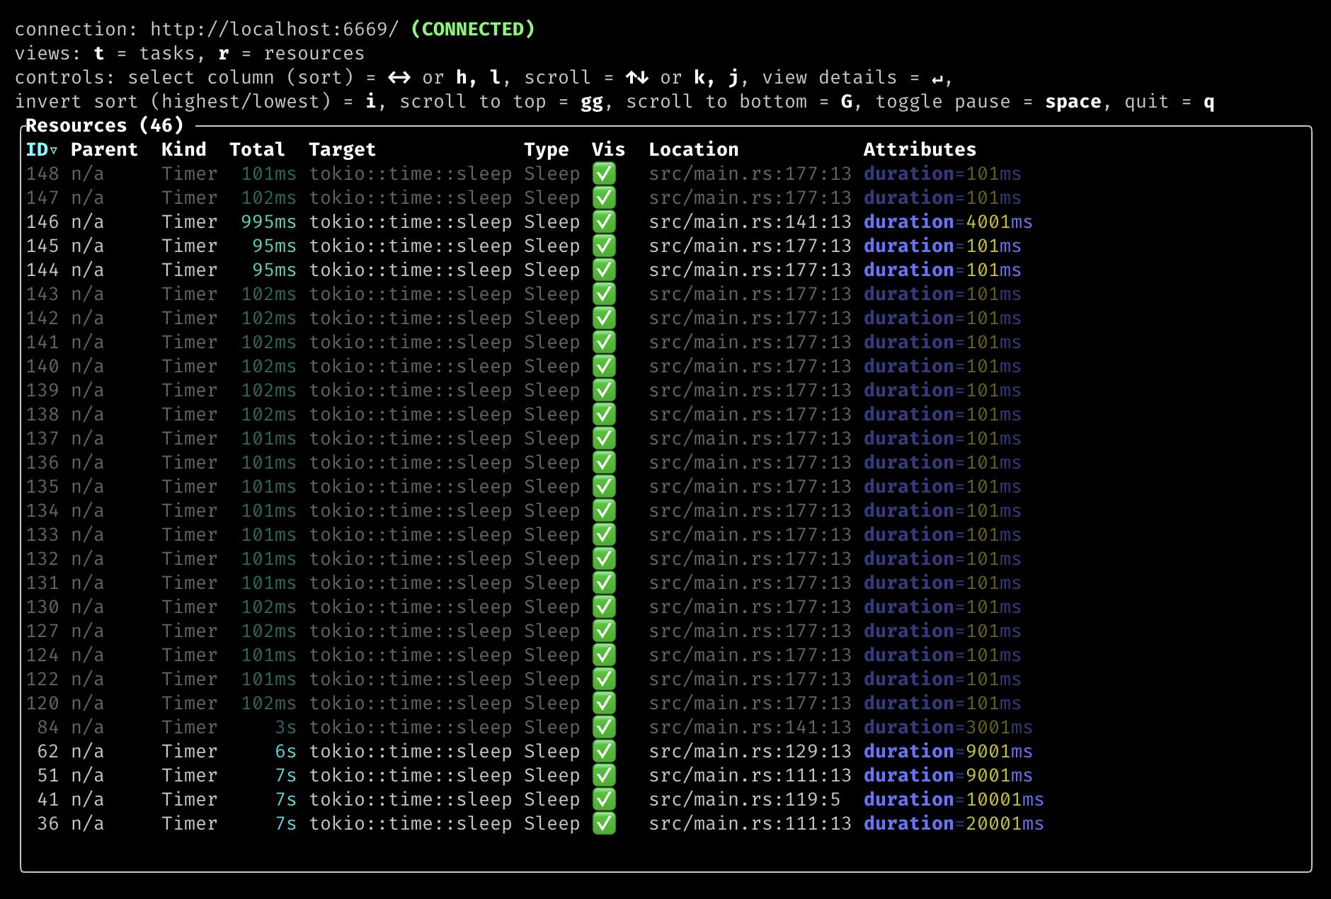Select the Target column header
The height and width of the screenshot is (899, 1331).
coord(343,150)
